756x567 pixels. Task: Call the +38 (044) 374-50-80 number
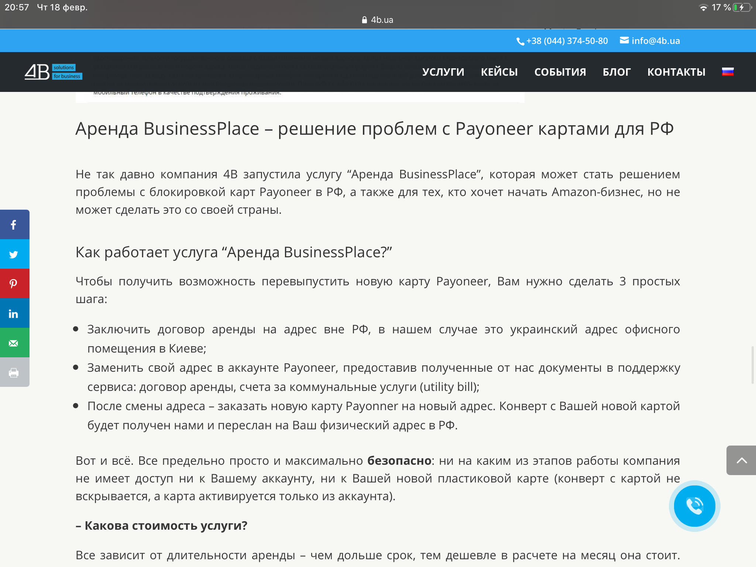[x=566, y=41]
